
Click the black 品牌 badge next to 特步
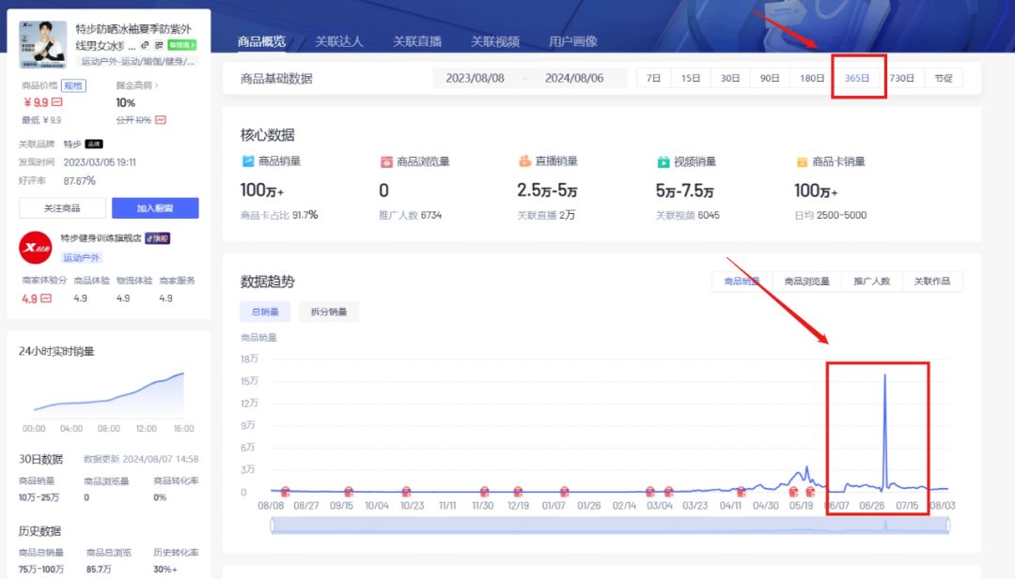click(94, 145)
